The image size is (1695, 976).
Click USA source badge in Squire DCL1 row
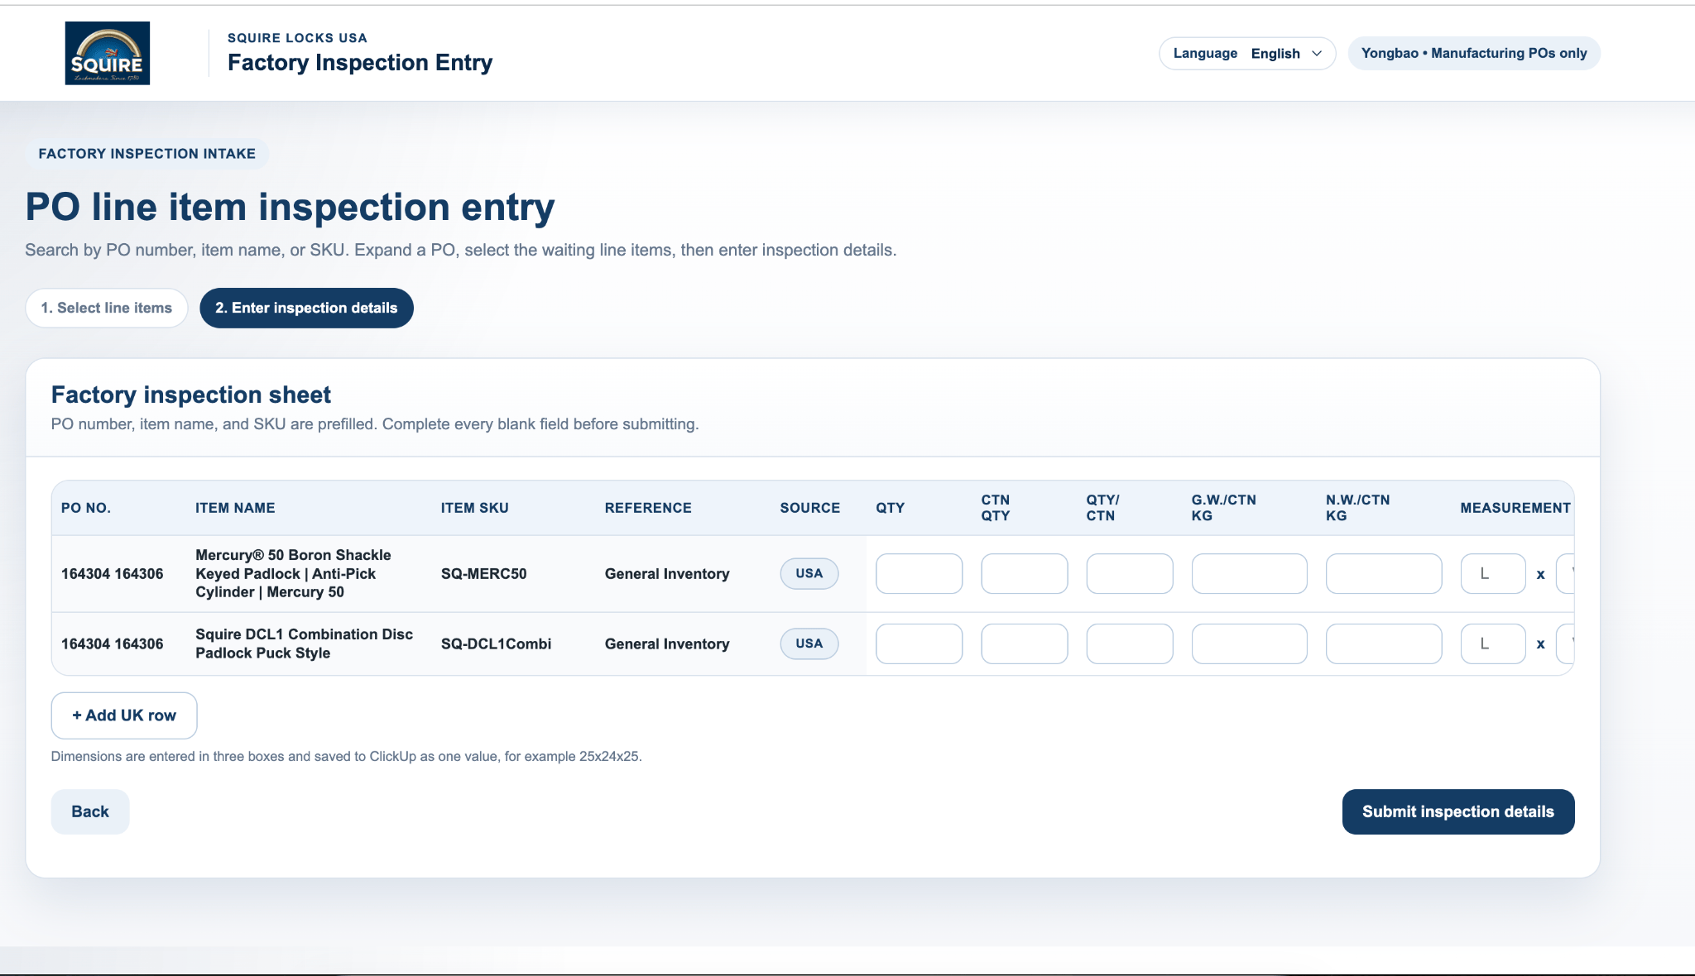pos(809,643)
